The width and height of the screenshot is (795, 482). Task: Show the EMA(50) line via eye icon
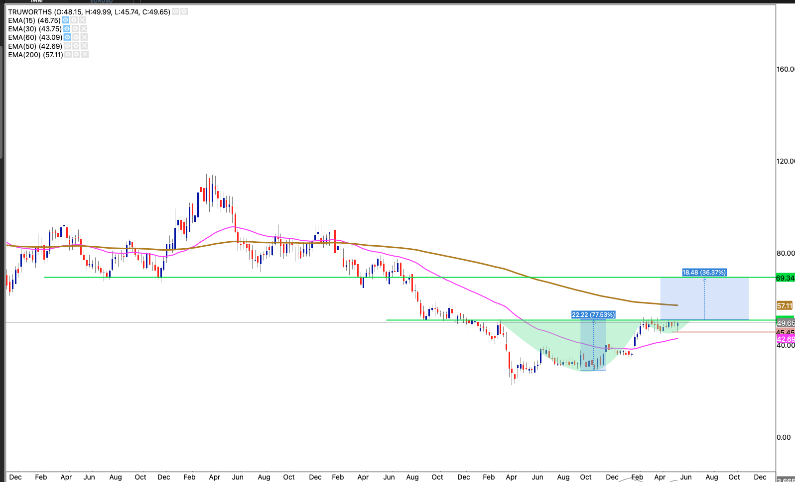click(x=67, y=46)
